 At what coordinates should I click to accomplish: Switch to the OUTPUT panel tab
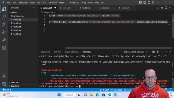[x=57, y=52]
